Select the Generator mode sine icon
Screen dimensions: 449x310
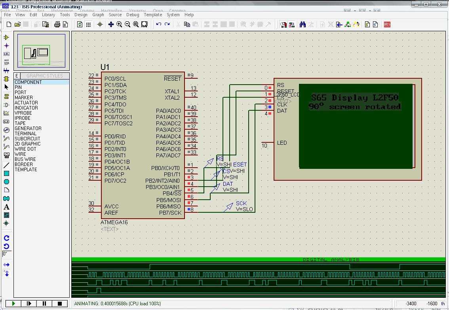coord(6,130)
